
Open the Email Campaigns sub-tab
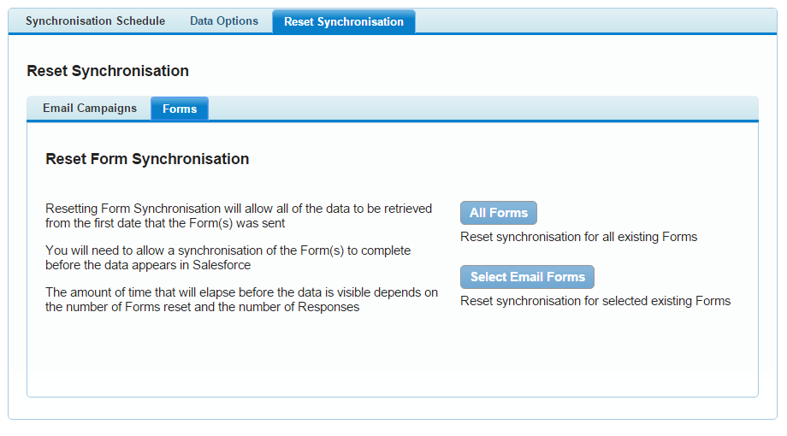pos(90,109)
